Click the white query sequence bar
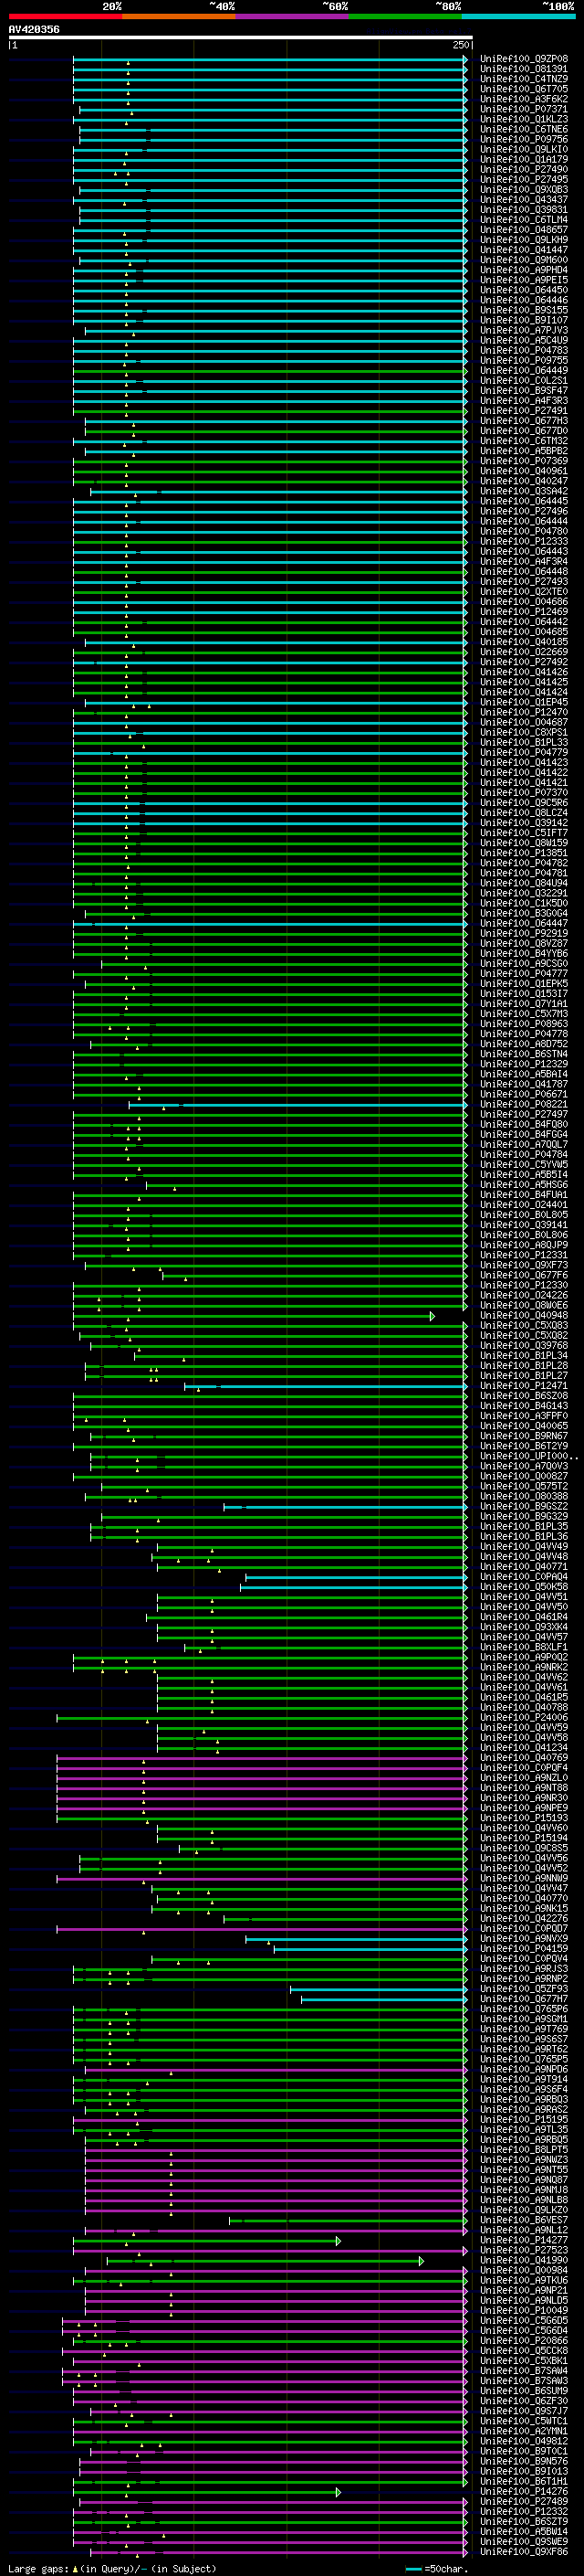 (x=241, y=38)
